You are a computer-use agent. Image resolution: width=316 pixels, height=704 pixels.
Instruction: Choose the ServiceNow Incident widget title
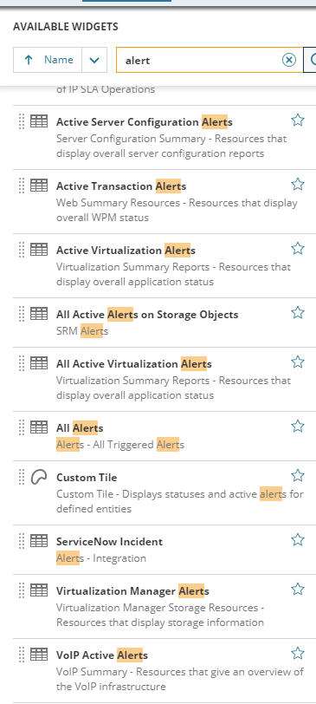109,542
